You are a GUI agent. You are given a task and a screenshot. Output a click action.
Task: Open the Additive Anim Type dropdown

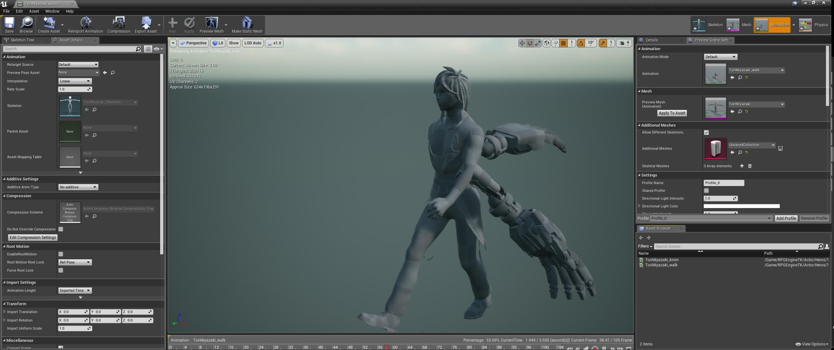click(x=78, y=187)
